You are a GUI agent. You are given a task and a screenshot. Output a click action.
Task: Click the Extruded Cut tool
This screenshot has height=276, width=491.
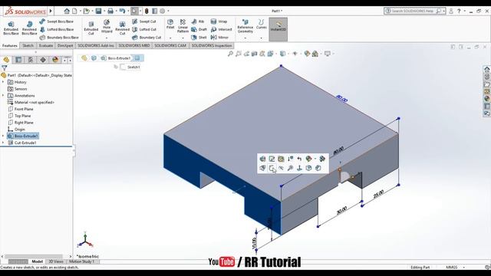tap(91, 28)
